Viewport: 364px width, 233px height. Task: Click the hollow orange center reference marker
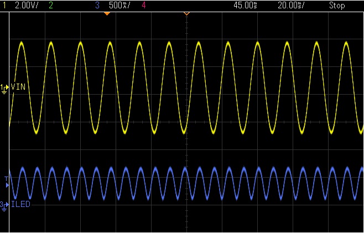coord(186,14)
